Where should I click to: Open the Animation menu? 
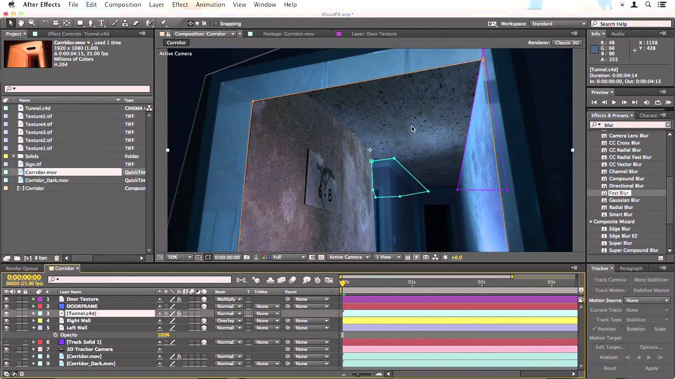210,5
